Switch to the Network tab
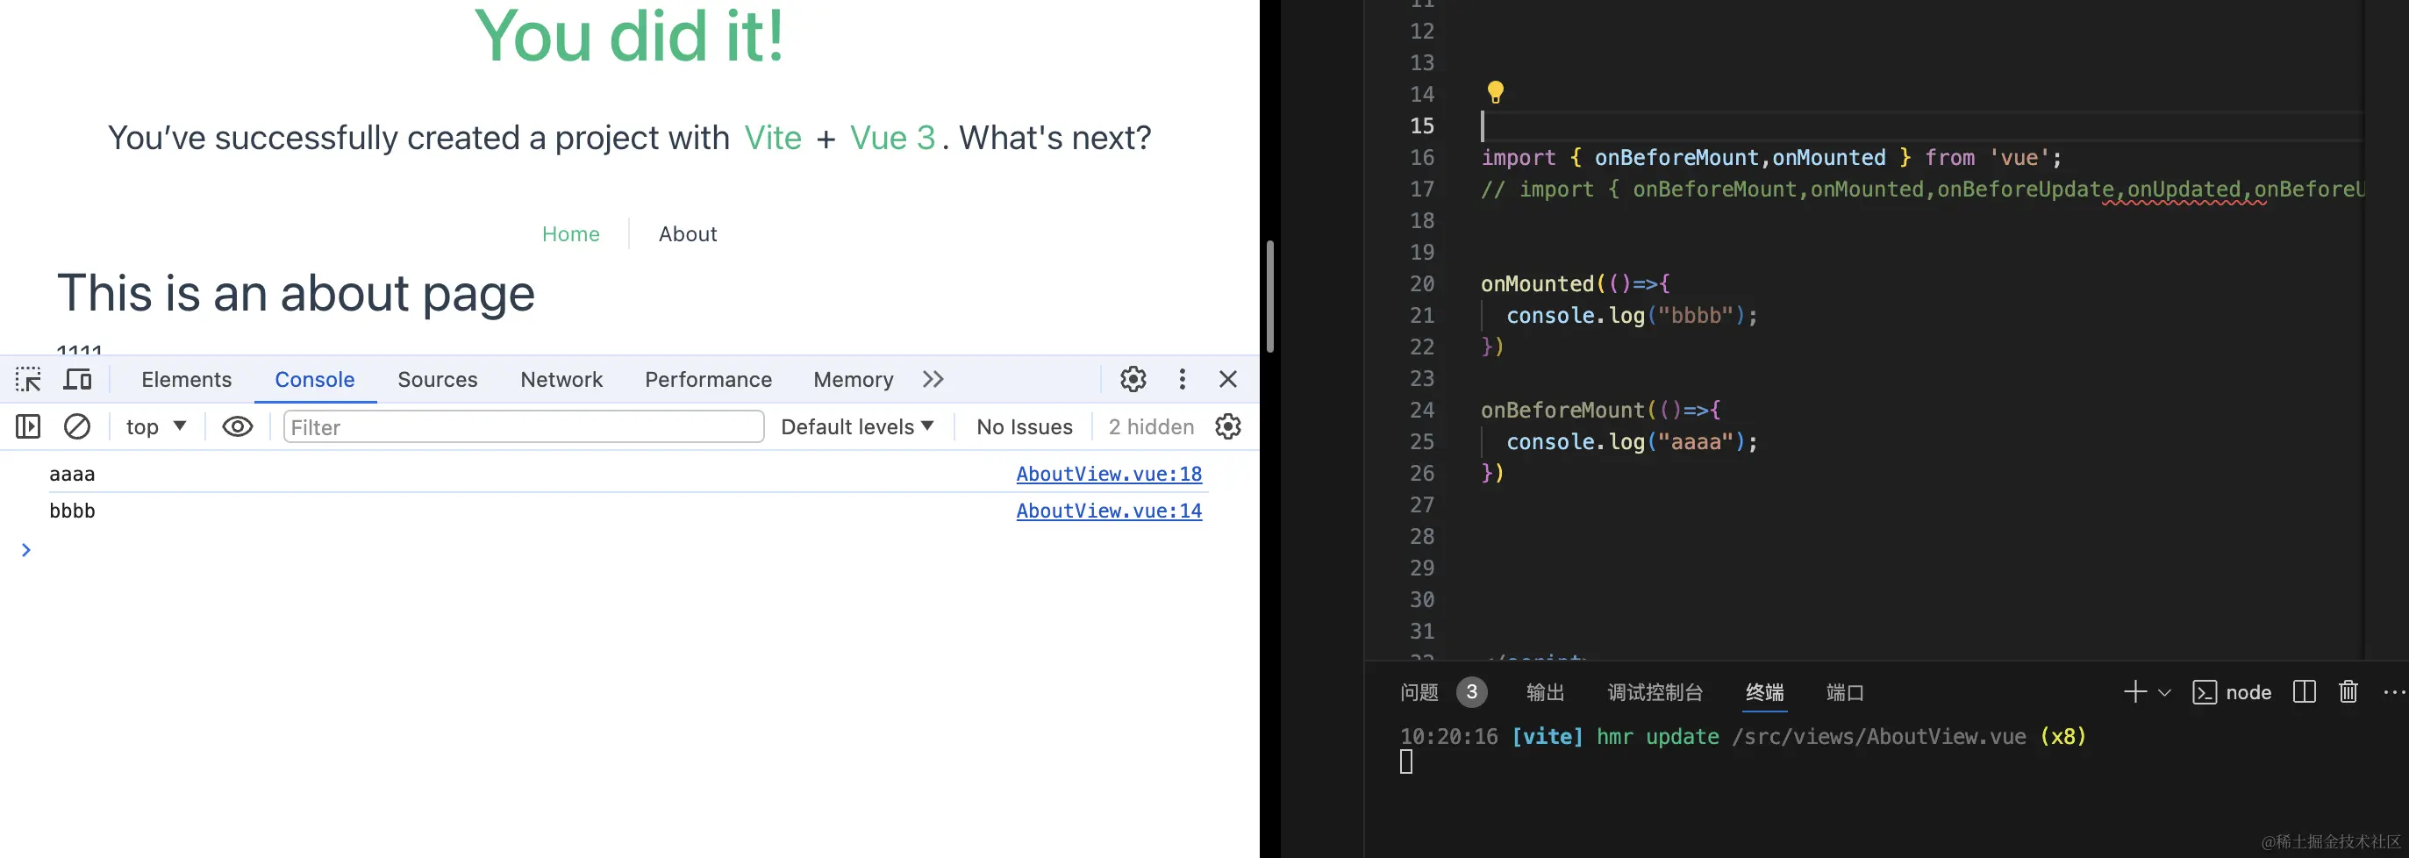 (561, 379)
